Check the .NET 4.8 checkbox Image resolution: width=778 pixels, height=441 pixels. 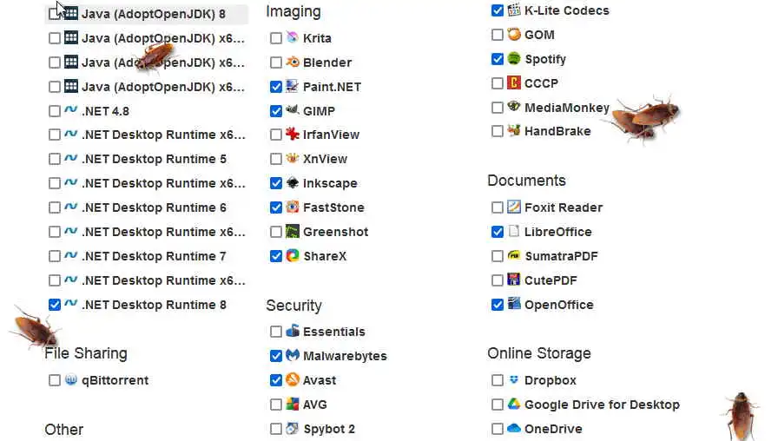(55, 111)
